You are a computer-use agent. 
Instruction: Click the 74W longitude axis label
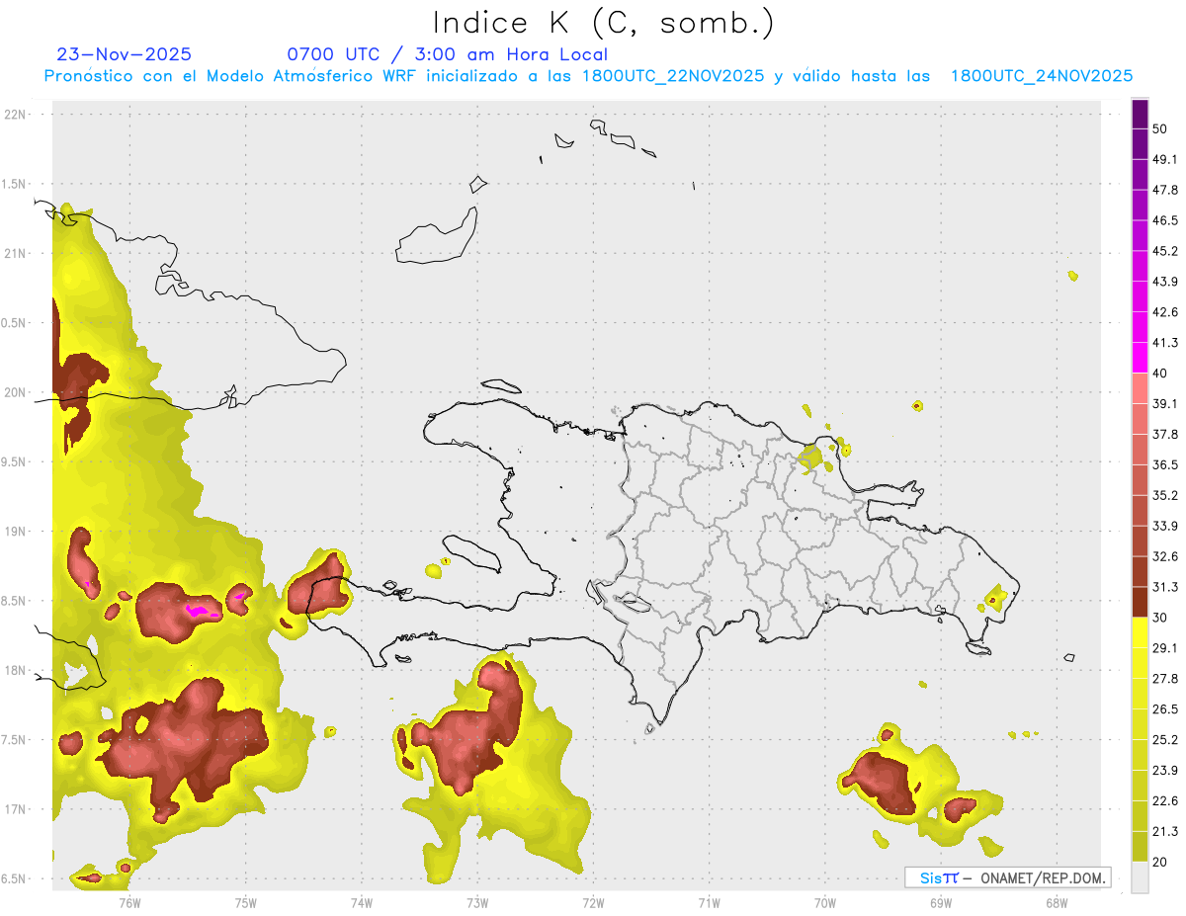(x=362, y=902)
